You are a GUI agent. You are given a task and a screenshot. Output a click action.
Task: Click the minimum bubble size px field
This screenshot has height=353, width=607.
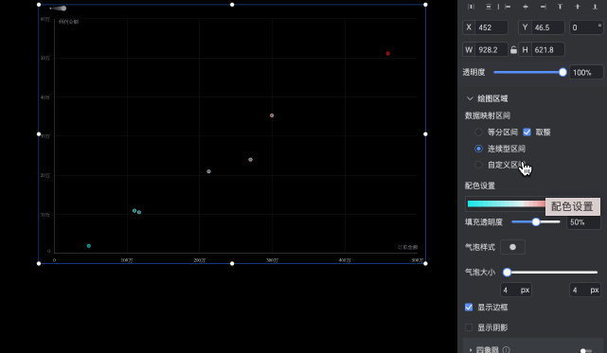[516, 290]
